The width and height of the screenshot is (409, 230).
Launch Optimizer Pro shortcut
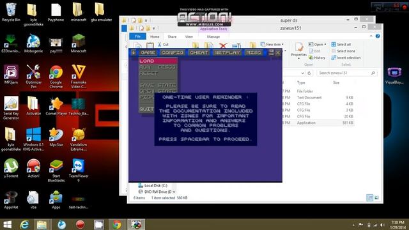coord(33,76)
